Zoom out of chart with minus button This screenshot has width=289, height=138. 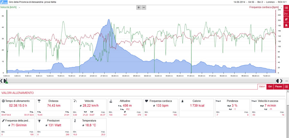pyautogui.click(x=144, y=8)
